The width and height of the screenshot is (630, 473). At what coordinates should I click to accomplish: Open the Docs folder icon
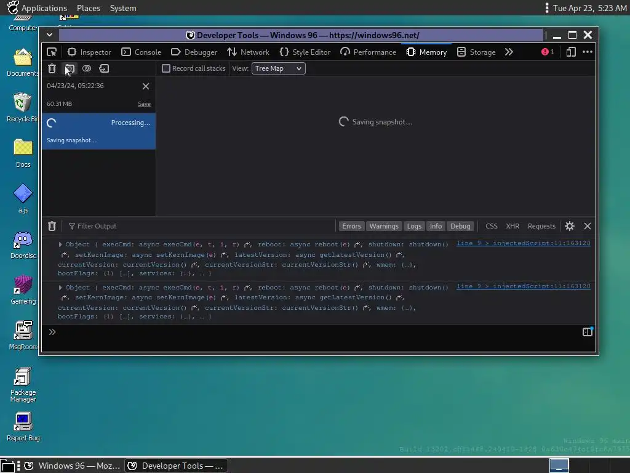coord(23,153)
